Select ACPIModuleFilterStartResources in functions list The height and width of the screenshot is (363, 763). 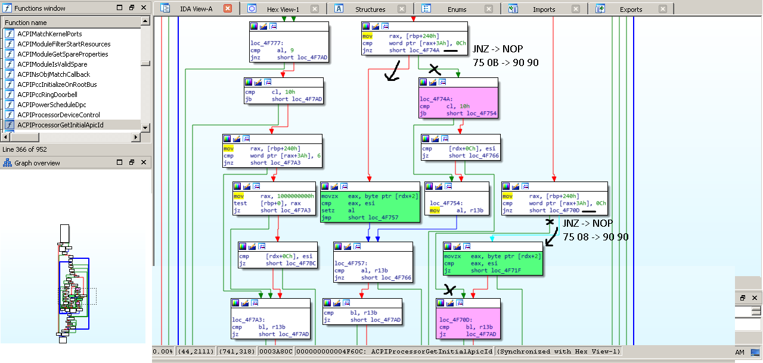pyautogui.click(x=72, y=44)
